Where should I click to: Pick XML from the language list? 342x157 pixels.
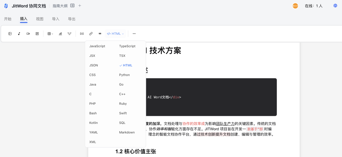(92, 142)
